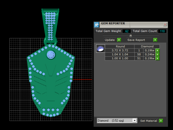The image size is (173, 130).
Task: Select the 1.00 X 1.00 size cell
Action: pos(120,58)
